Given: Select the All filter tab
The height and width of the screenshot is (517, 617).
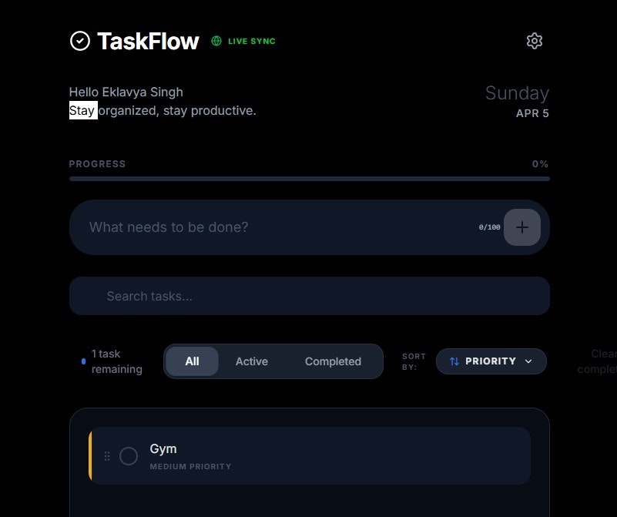Looking at the screenshot, I should pos(191,361).
